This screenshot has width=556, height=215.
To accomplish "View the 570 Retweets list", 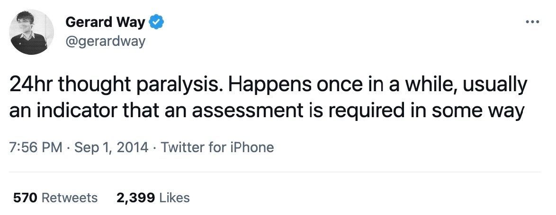I will (x=56, y=198).
